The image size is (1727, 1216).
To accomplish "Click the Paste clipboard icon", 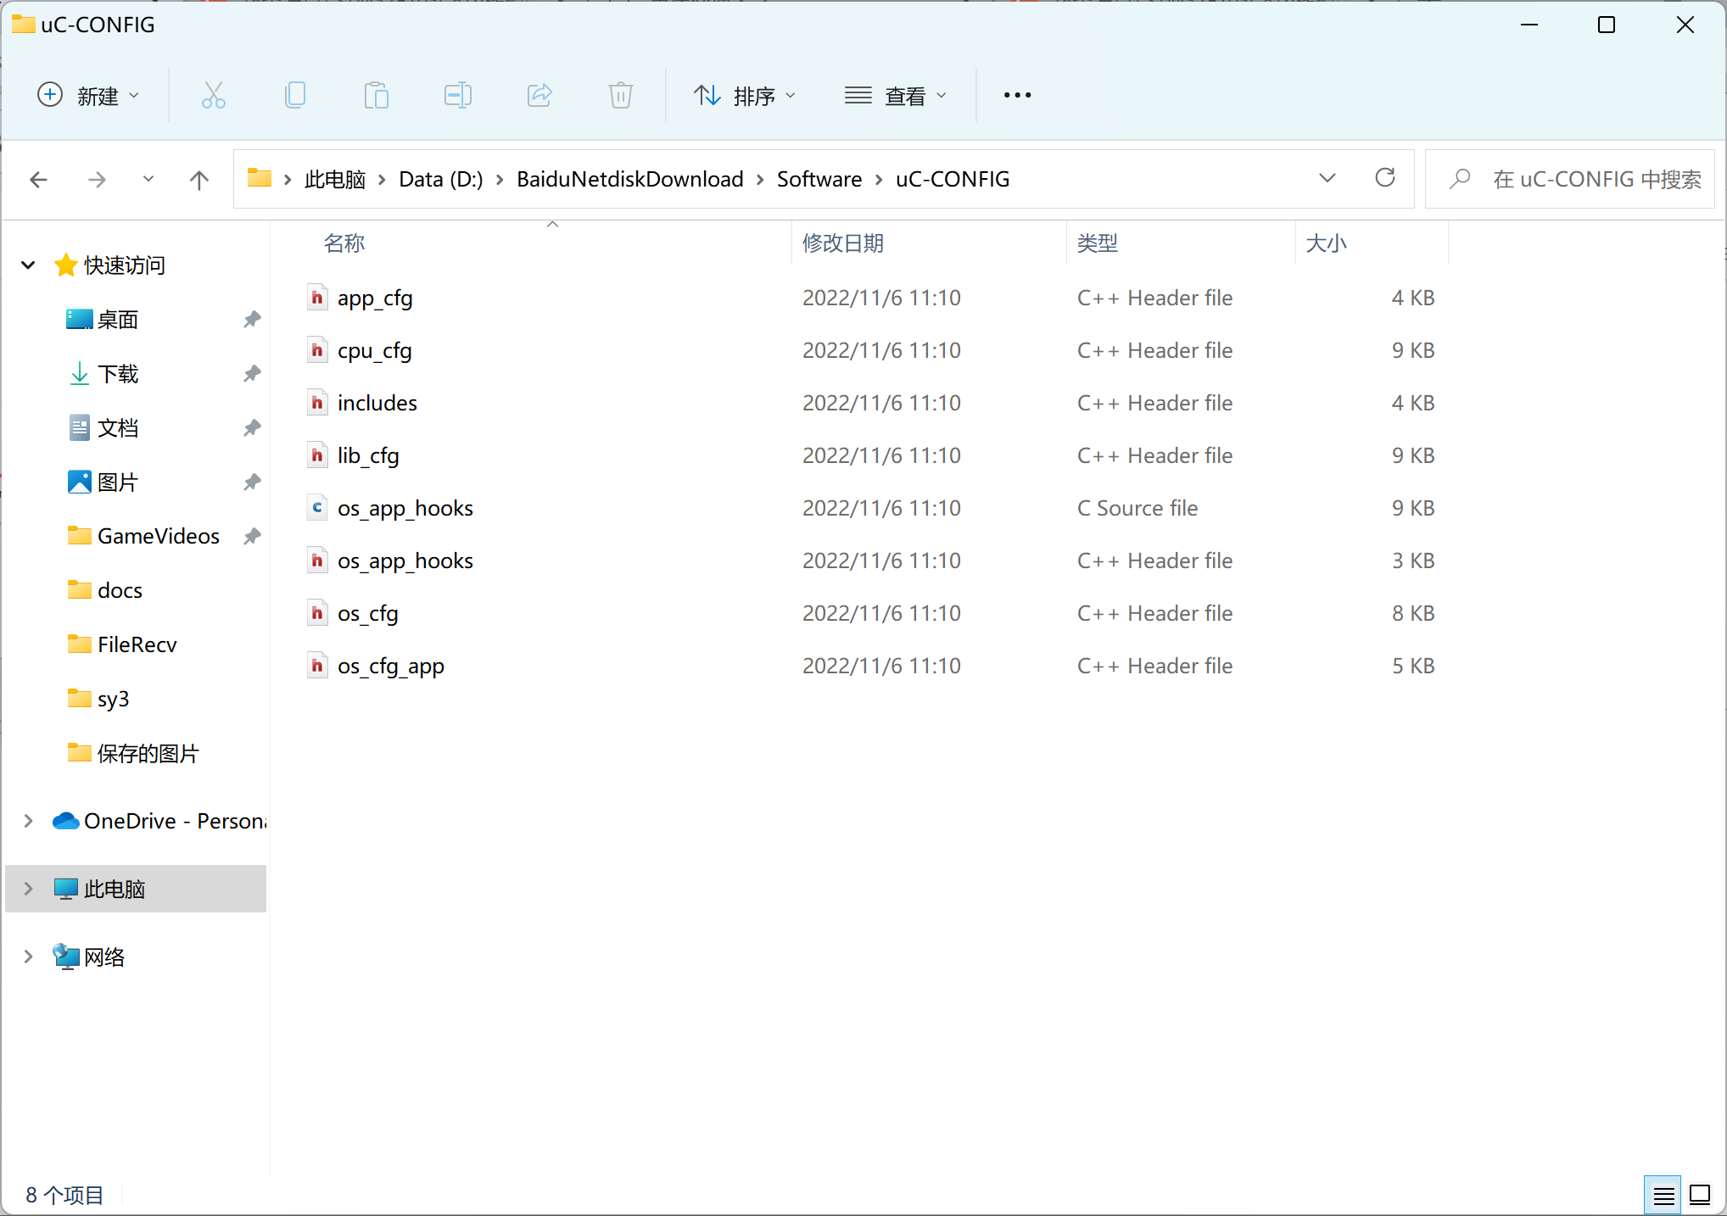I will tap(376, 95).
